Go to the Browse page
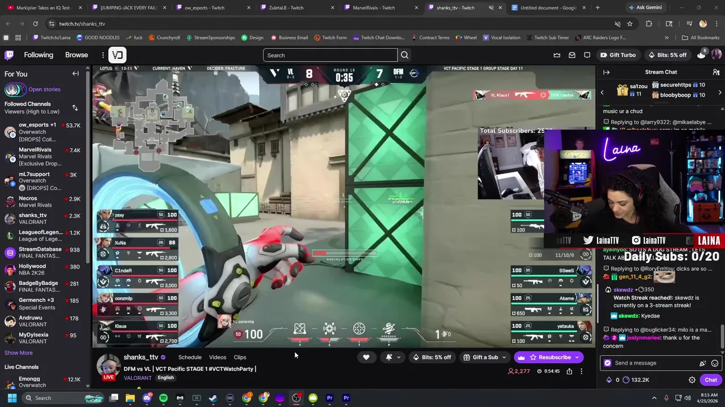The image size is (725, 407). tap(76, 55)
